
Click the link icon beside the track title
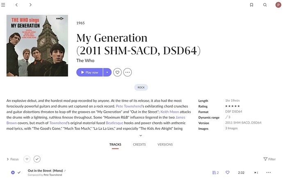click(x=65, y=171)
